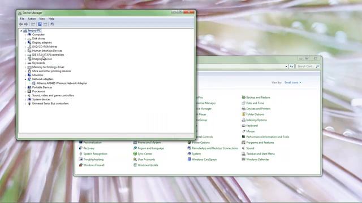Expand the Disk drives node
362x203 pixels.
coord(25,39)
